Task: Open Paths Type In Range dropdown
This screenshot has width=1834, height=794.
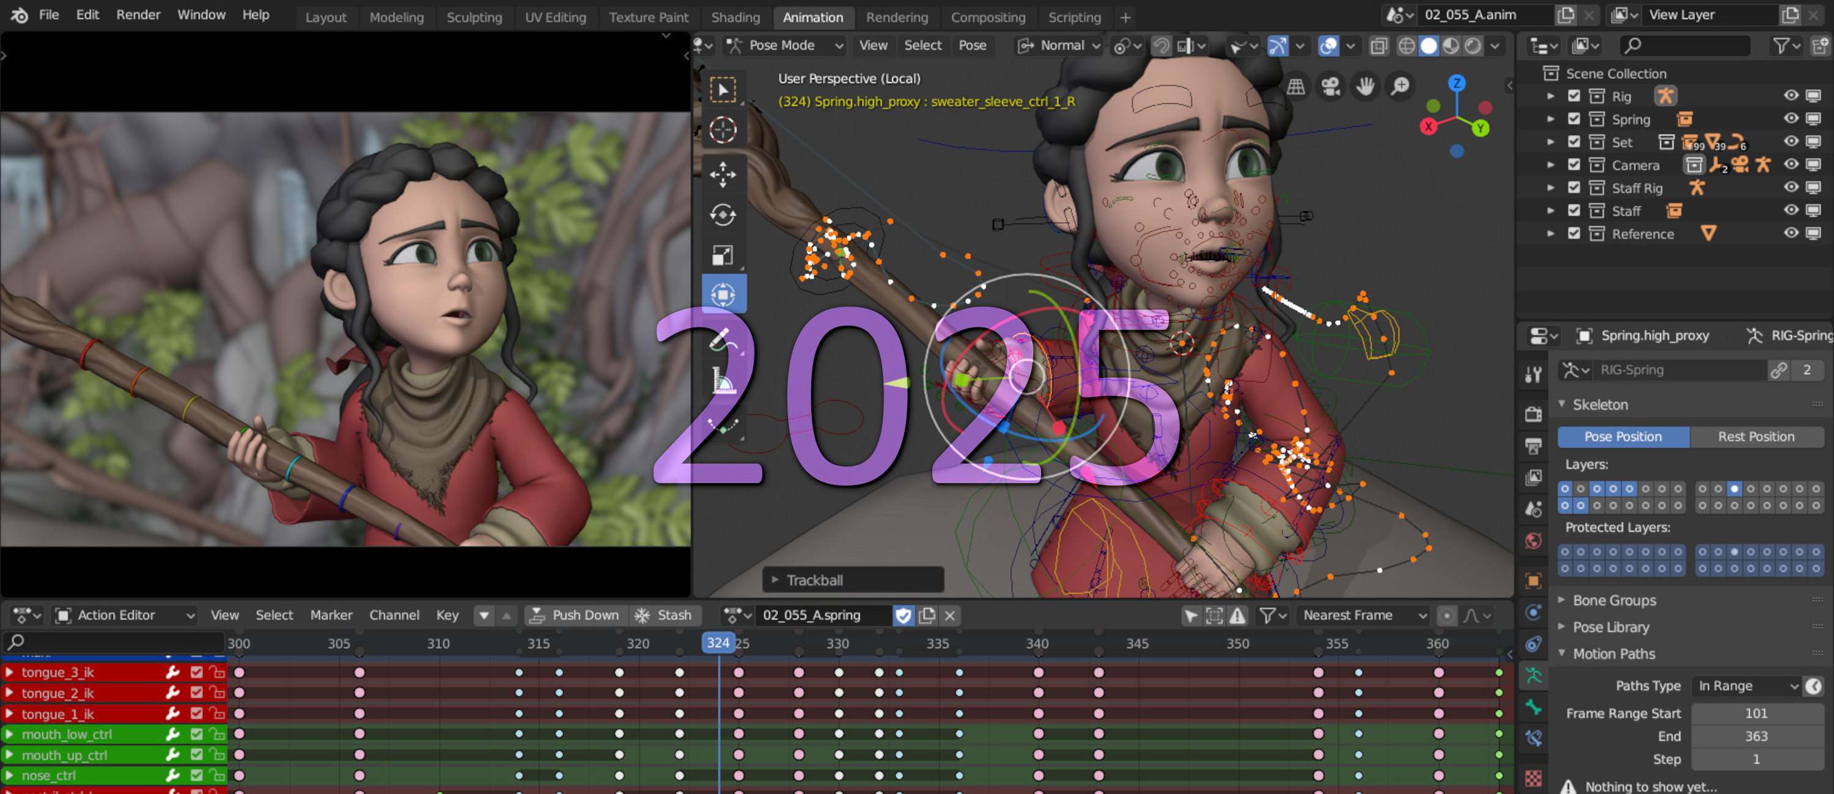Action: 1747,686
